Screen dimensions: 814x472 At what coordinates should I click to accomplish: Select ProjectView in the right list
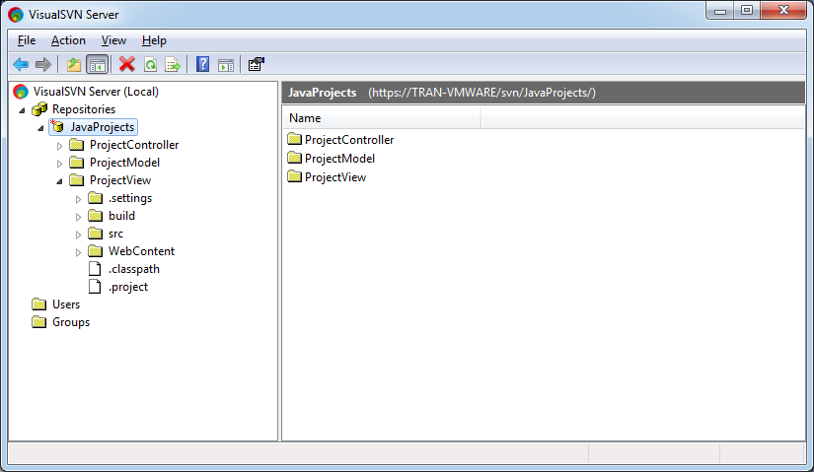pyautogui.click(x=335, y=176)
